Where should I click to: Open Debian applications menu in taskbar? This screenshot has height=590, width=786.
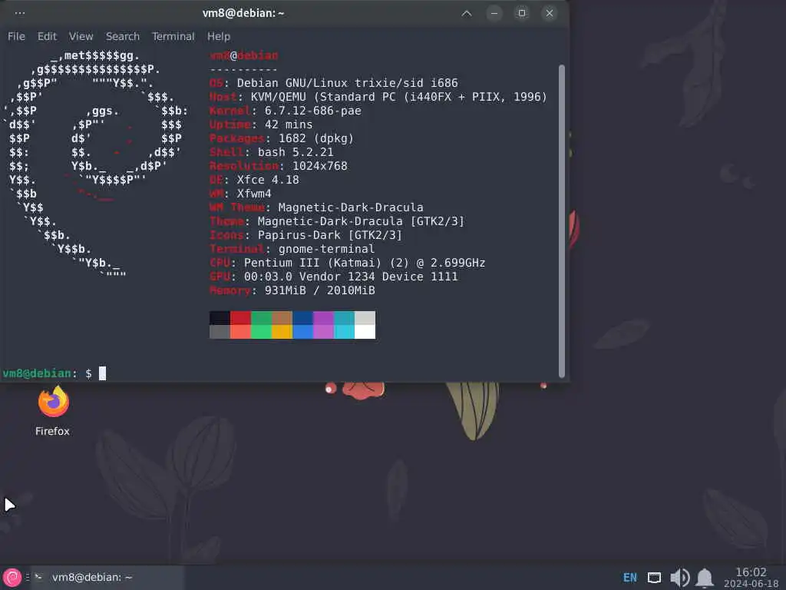[12, 578]
